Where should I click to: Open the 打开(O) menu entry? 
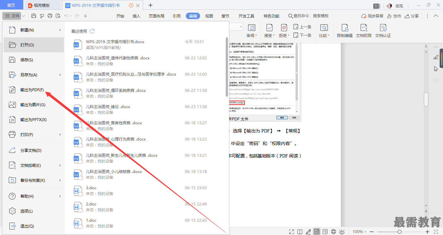coord(34,45)
